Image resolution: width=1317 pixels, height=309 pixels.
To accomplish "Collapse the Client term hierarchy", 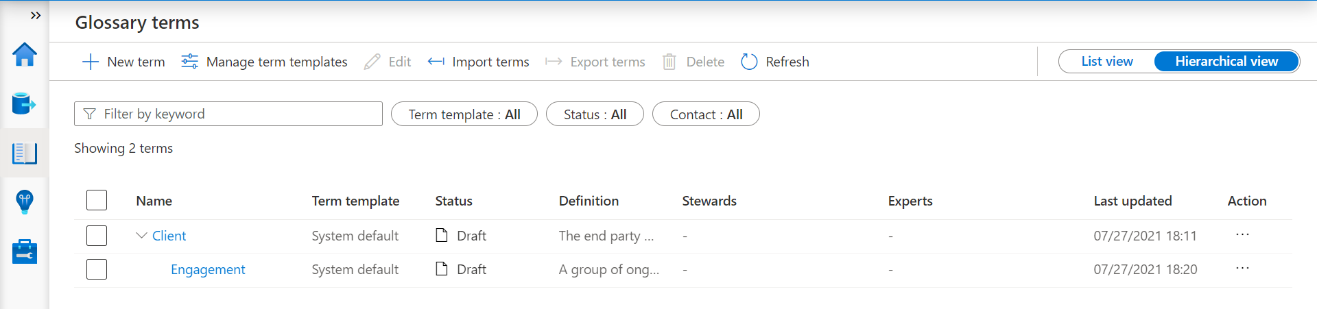I will 141,236.
